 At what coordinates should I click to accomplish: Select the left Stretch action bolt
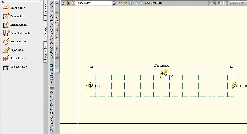pyautogui.click(x=89, y=85)
